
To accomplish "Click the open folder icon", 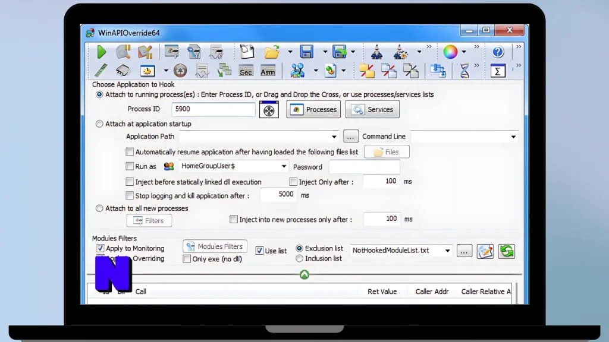I will pyautogui.click(x=272, y=52).
